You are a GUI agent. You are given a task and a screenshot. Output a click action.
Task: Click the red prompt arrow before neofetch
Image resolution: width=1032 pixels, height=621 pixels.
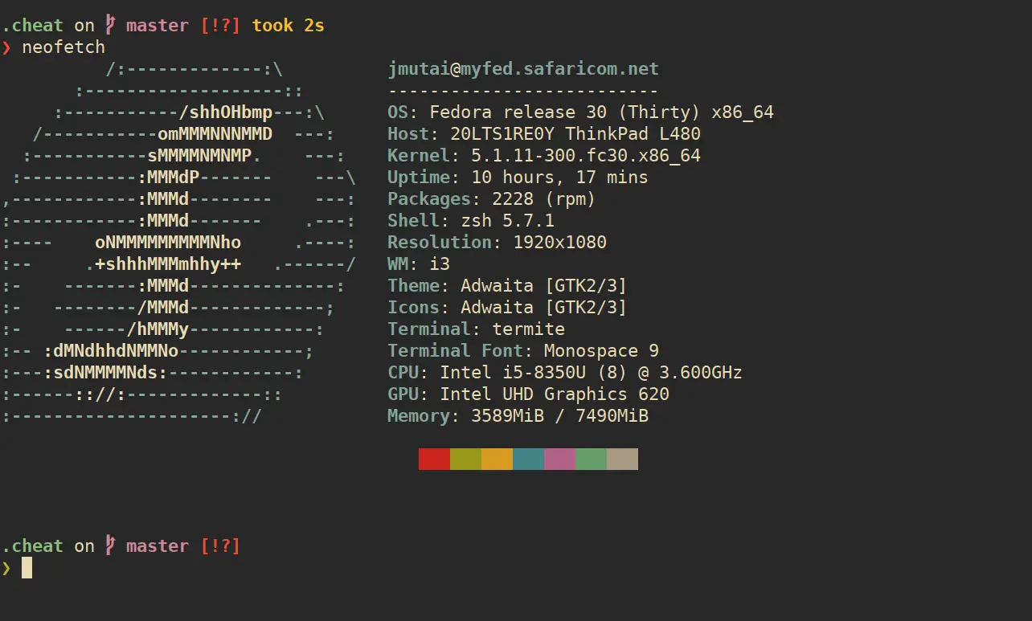coord(6,47)
